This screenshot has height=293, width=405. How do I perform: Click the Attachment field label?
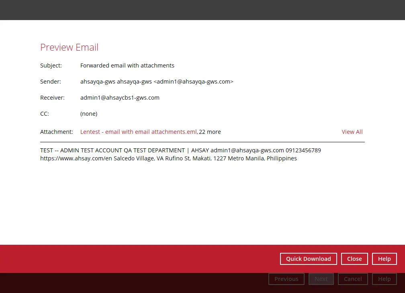point(56,132)
